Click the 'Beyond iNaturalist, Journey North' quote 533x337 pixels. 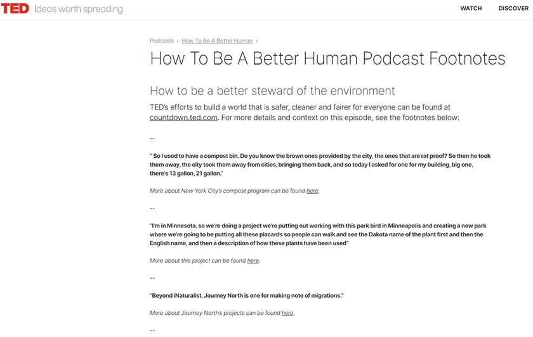pos(246,296)
